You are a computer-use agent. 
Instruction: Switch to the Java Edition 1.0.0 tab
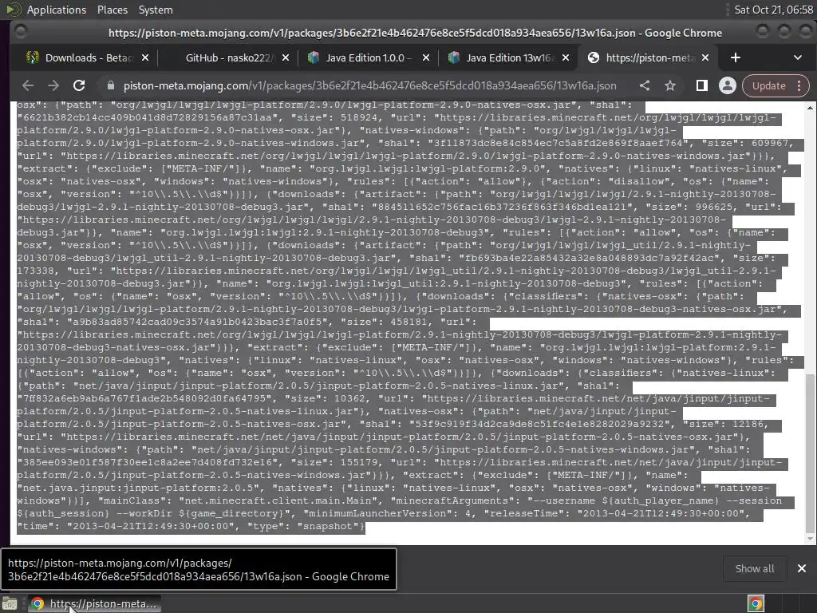tap(369, 57)
